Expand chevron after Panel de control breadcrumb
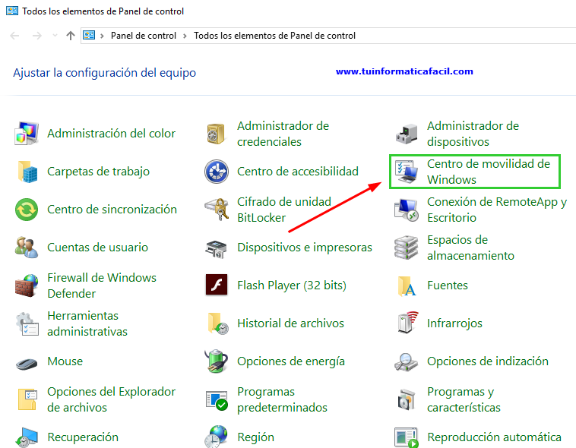 (x=185, y=36)
